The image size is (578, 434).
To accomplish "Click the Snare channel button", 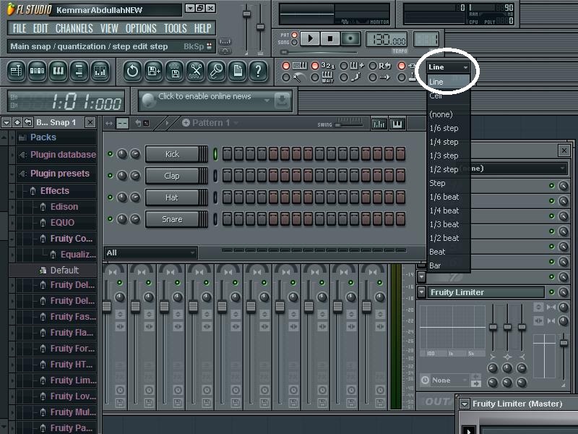I will [172, 219].
